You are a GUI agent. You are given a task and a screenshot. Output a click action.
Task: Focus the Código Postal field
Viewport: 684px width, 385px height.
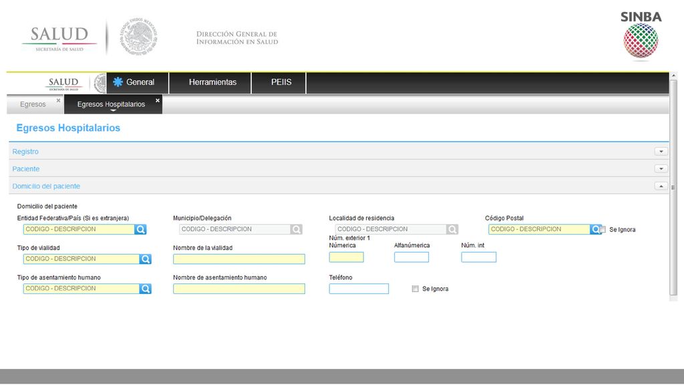click(x=539, y=229)
